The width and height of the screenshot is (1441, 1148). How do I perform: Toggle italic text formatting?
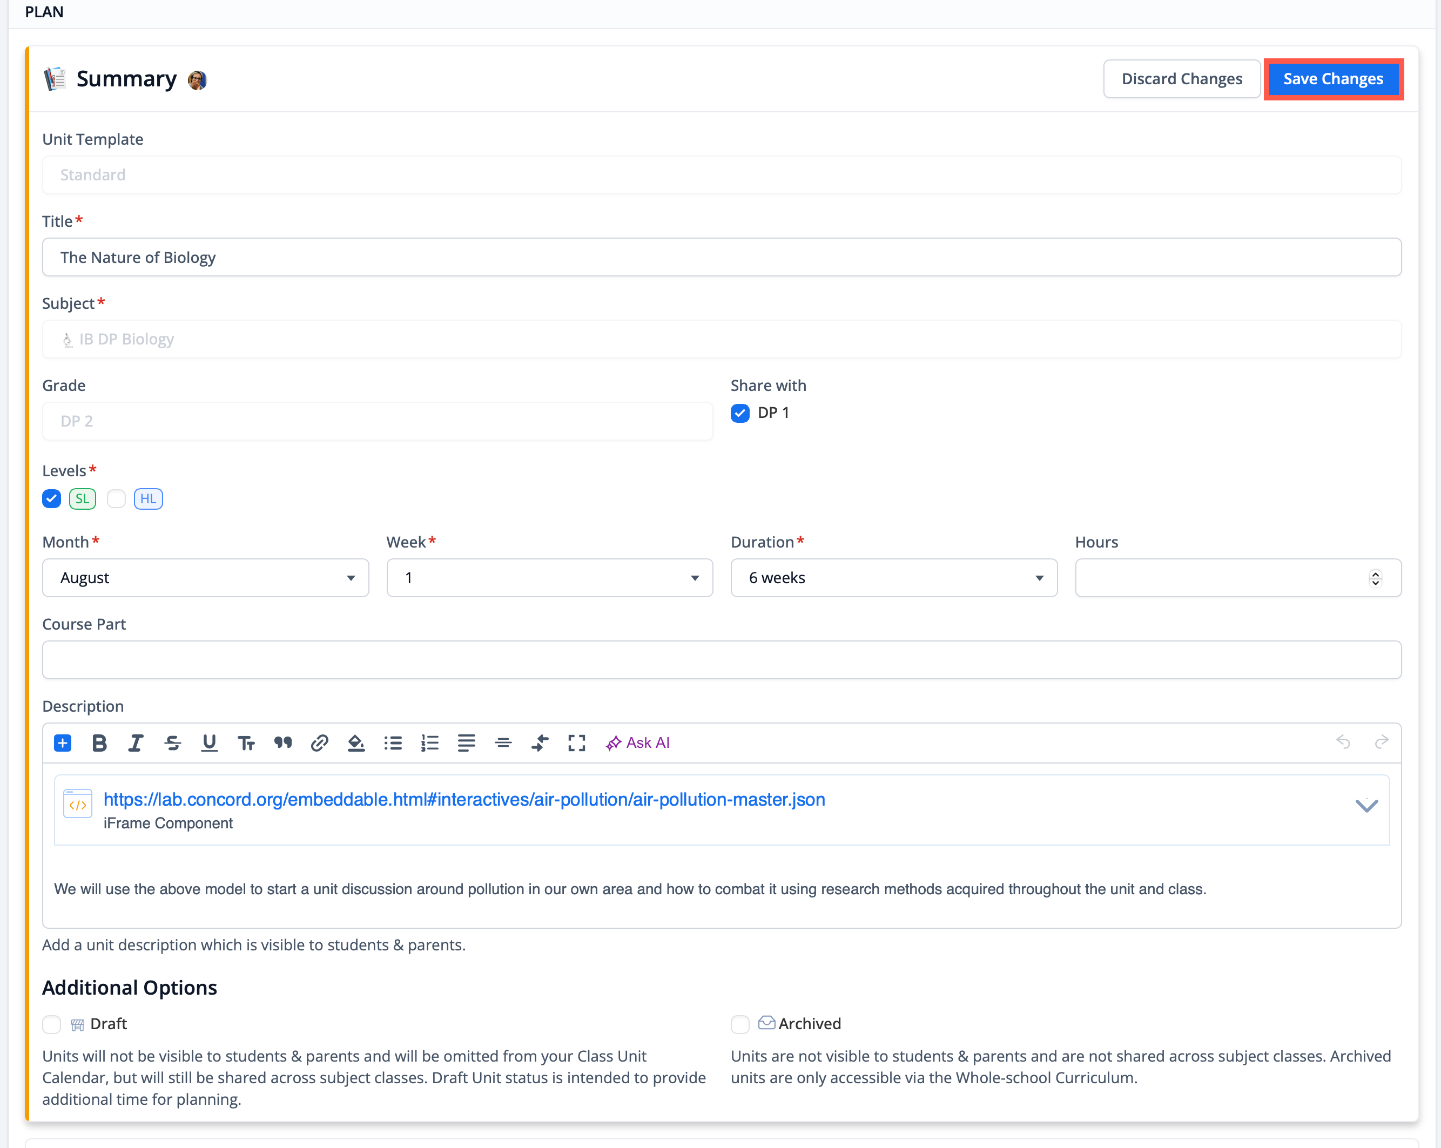[x=136, y=743]
